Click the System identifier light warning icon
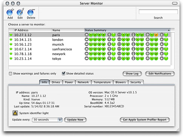Image resolution: width=183 pixels, height=137 pixels. [x=15, y=113]
